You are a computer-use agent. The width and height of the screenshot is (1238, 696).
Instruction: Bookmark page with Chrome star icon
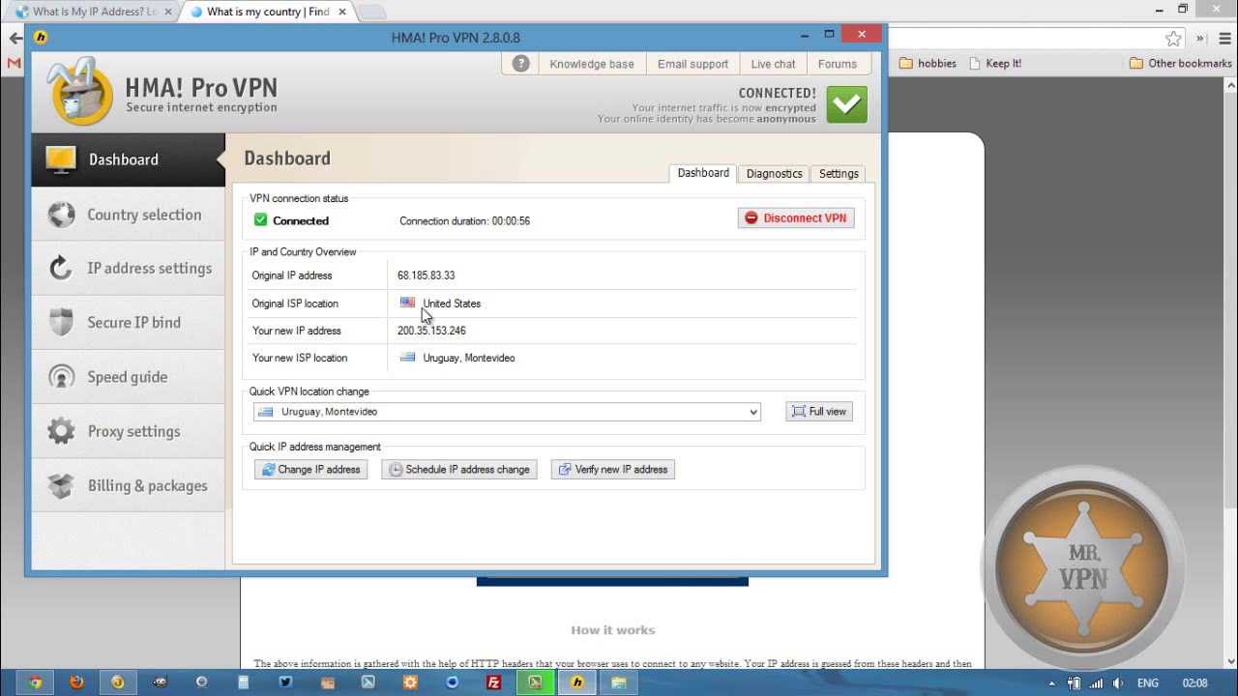(1173, 39)
